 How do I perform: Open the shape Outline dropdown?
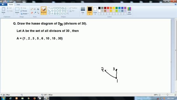(x=74, y=8)
